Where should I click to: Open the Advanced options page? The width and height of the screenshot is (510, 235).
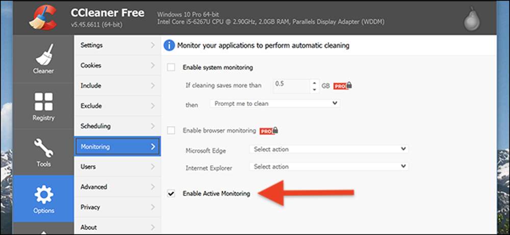coord(117,187)
